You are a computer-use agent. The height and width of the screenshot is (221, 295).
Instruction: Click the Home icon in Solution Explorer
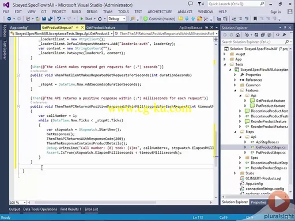237,35
